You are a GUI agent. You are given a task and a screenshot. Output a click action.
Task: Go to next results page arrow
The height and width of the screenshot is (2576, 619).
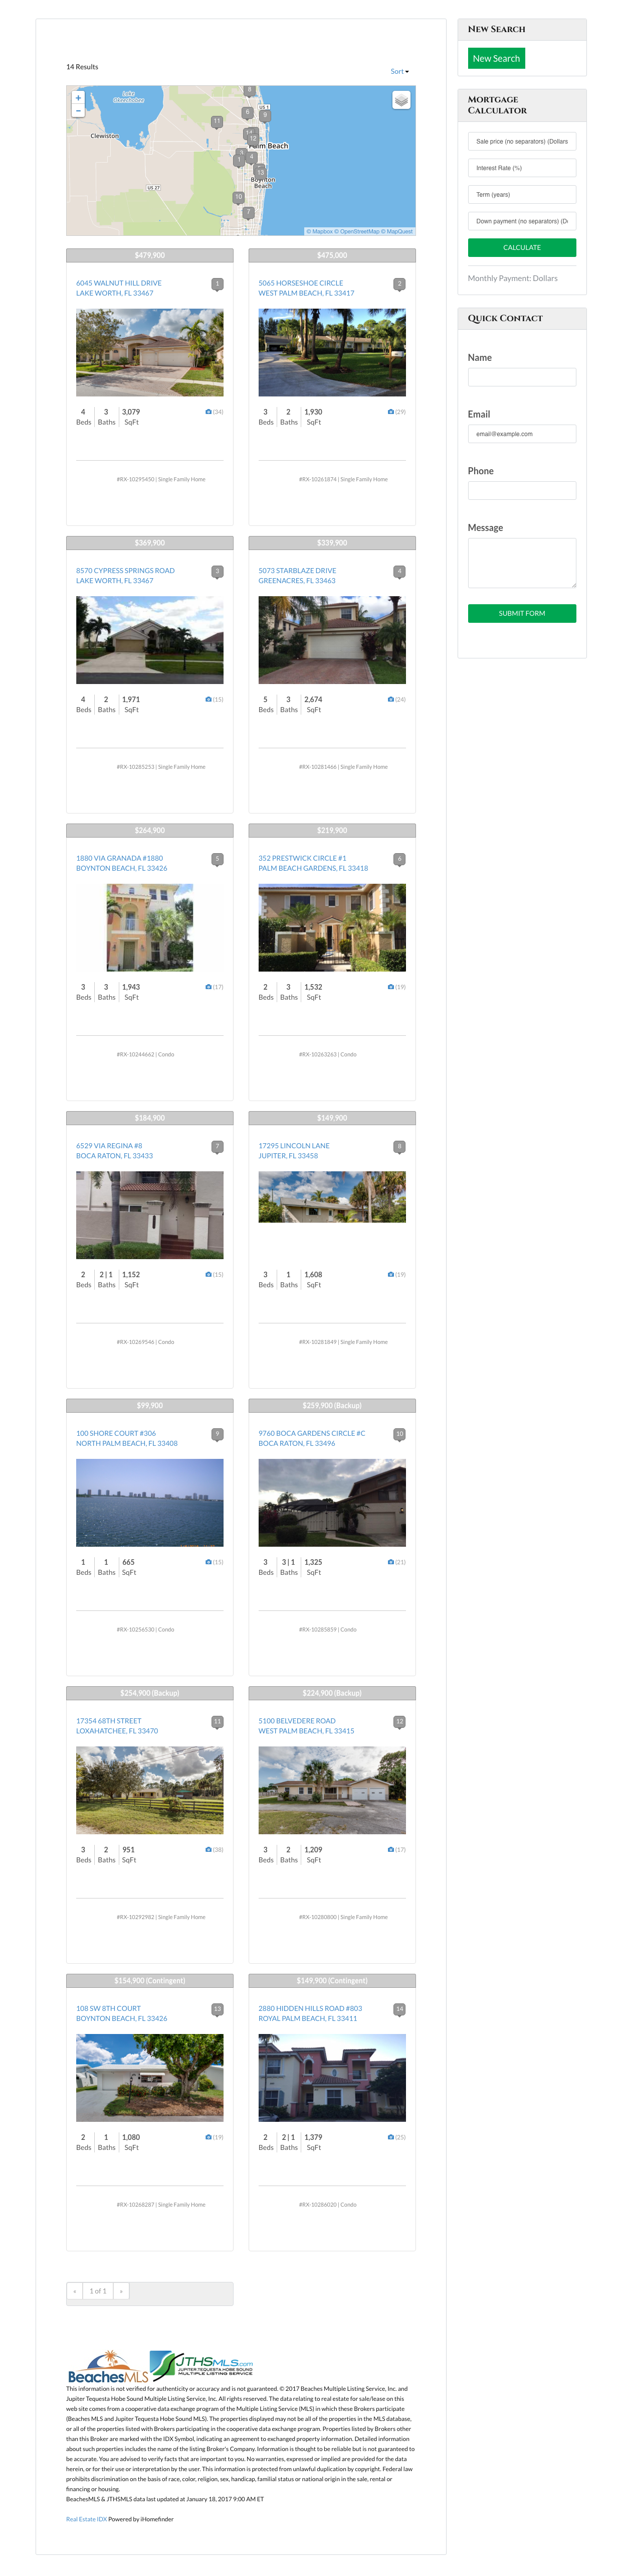[121, 2291]
